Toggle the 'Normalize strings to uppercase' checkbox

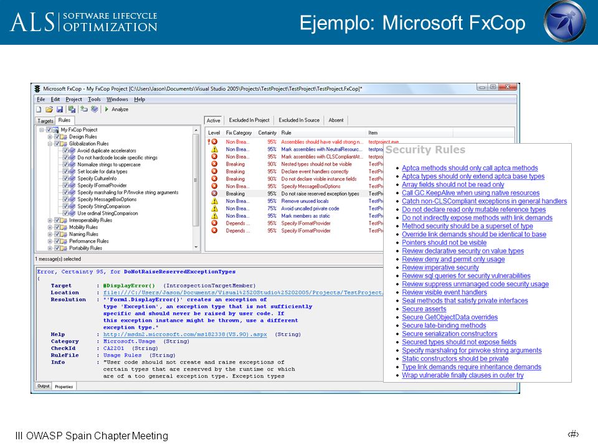pyautogui.click(x=65, y=164)
